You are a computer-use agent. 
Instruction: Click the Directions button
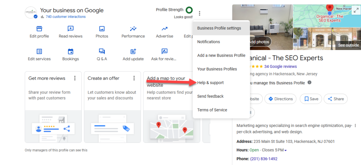coord(280,99)
